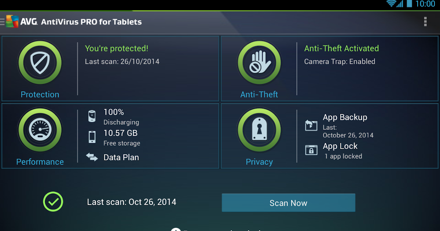Viewport: 440px width, 231px height.
Task: Tap the Protection shield icon
Action: [40, 63]
